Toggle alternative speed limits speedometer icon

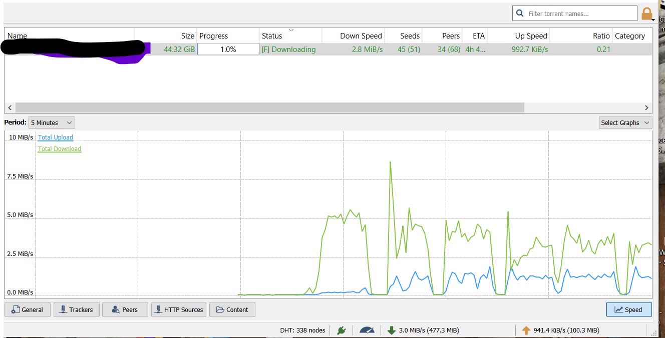click(x=367, y=330)
